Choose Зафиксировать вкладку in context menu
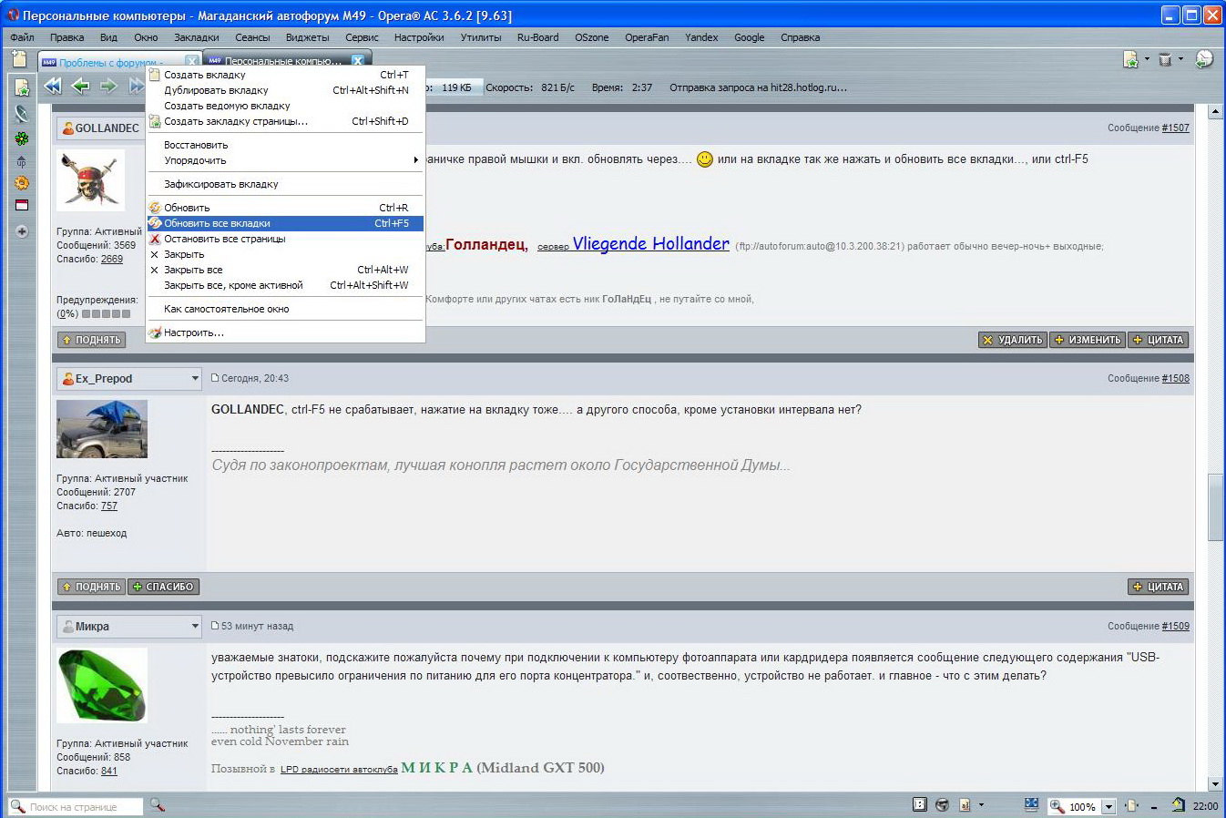Image resolution: width=1226 pixels, height=818 pixels. tap(285, 184)
